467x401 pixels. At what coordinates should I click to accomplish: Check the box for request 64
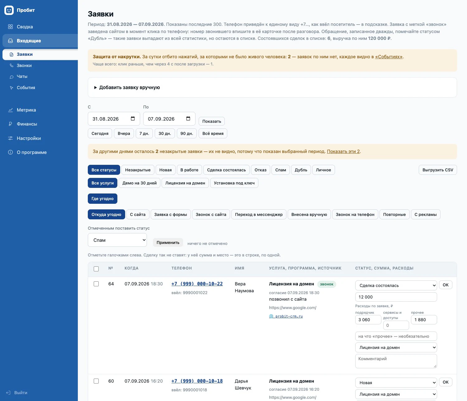(x=96, y=284)
